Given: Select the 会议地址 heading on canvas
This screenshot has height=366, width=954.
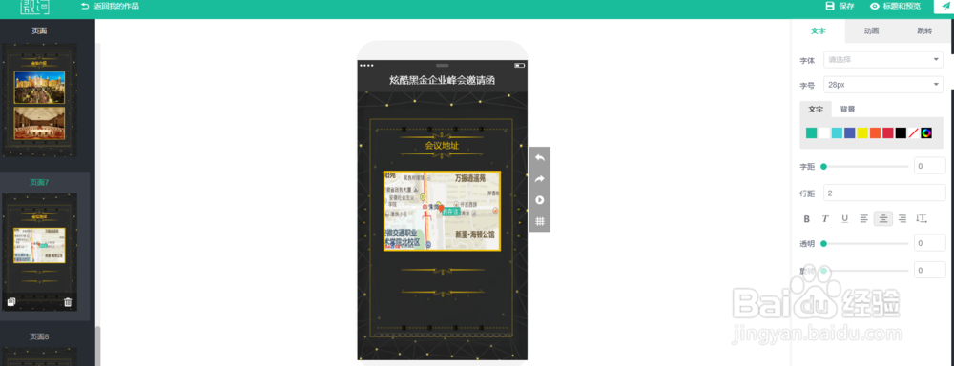Looking at the screenshot, I should tap(442, 146).
